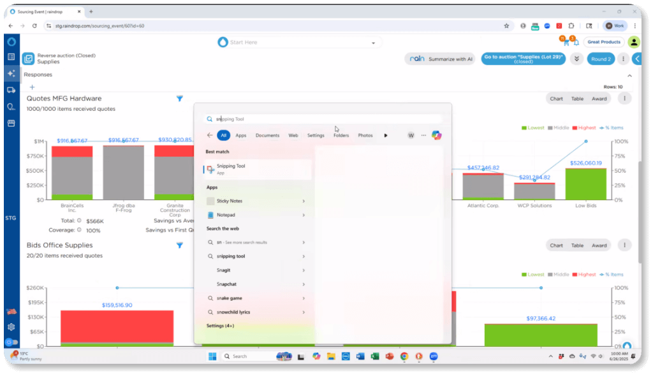This screenshot has width=653, height=376.
Task: Open the shopping cart icon in header
Action: tap(564, 42)
